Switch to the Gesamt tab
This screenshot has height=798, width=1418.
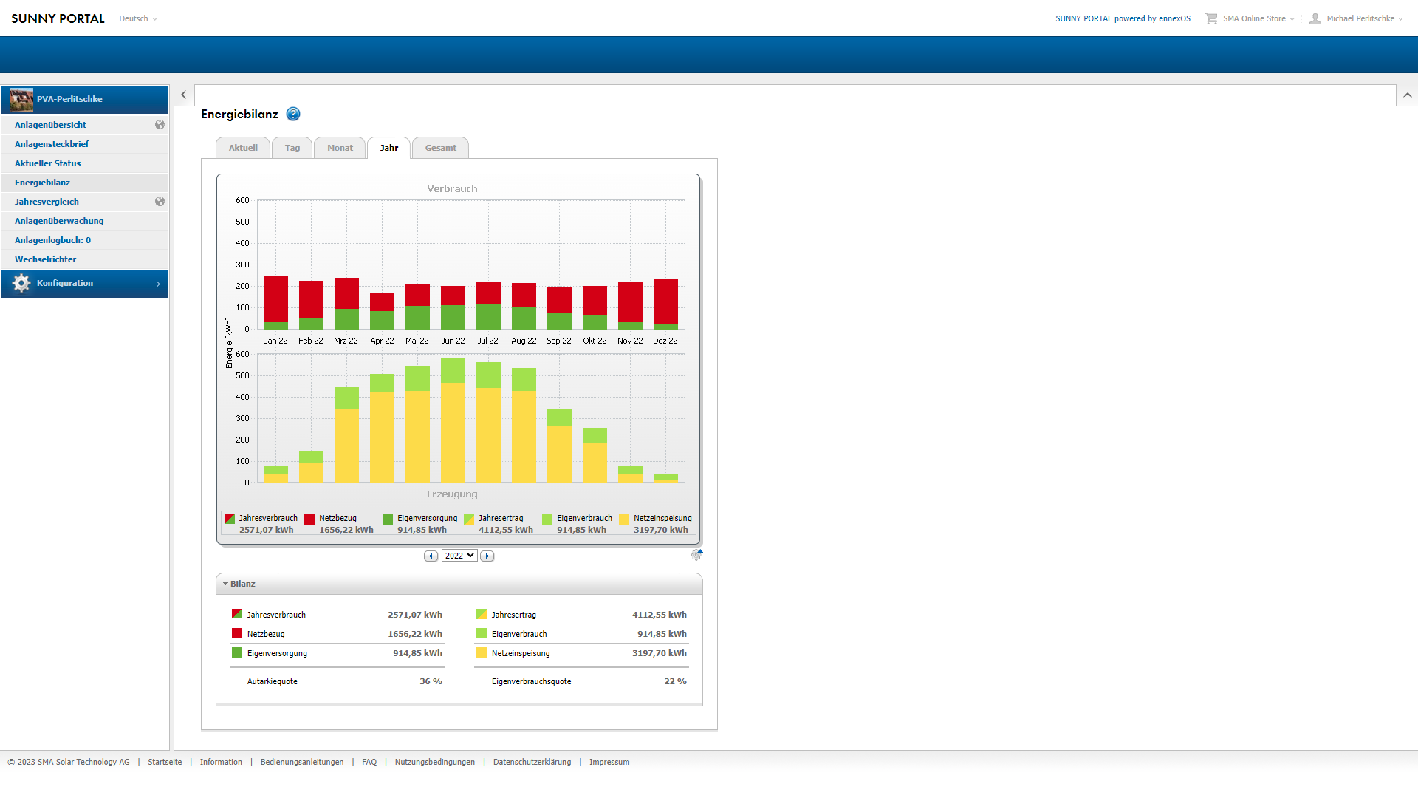[440, 148]
